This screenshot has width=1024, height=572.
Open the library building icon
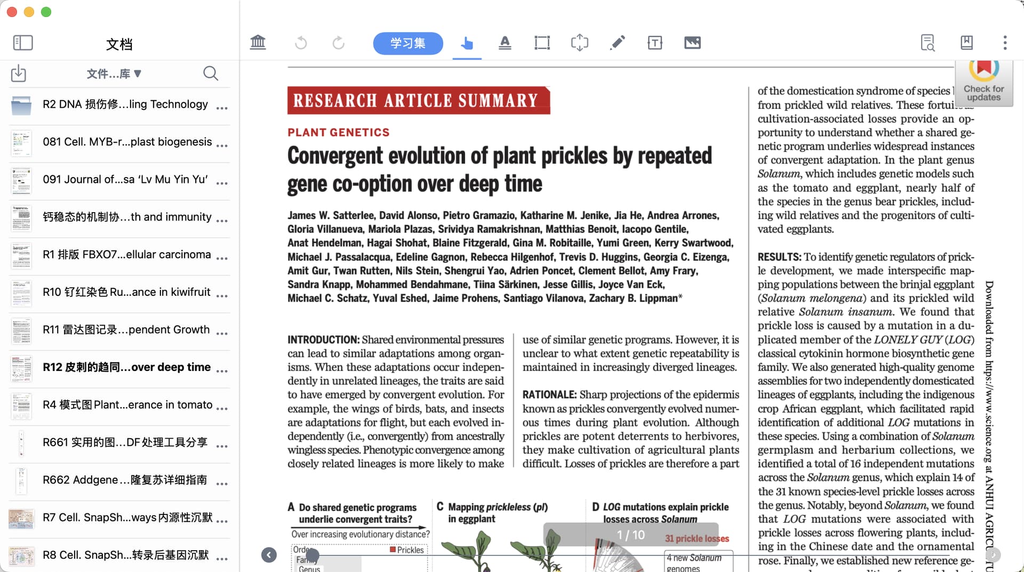click(258, 42)
